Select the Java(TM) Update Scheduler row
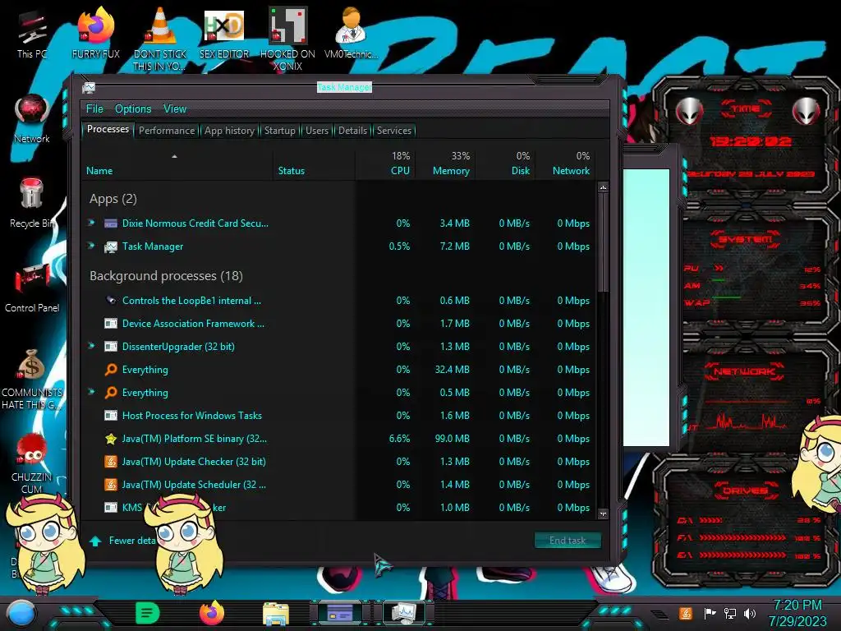The image size is (841, 631). pyautogui.click(x=339, y=485)
